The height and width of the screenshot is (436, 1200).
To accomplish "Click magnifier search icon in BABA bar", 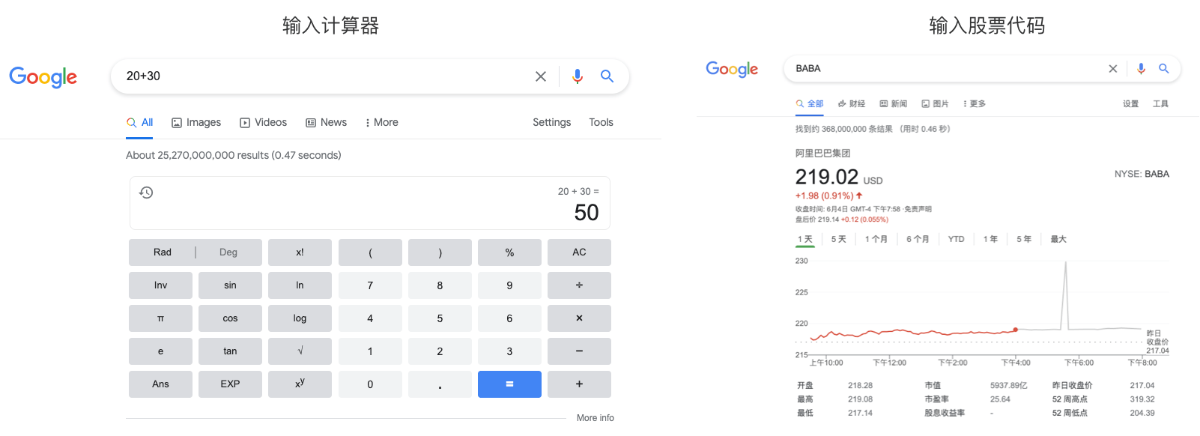I will click(1164, 69).
